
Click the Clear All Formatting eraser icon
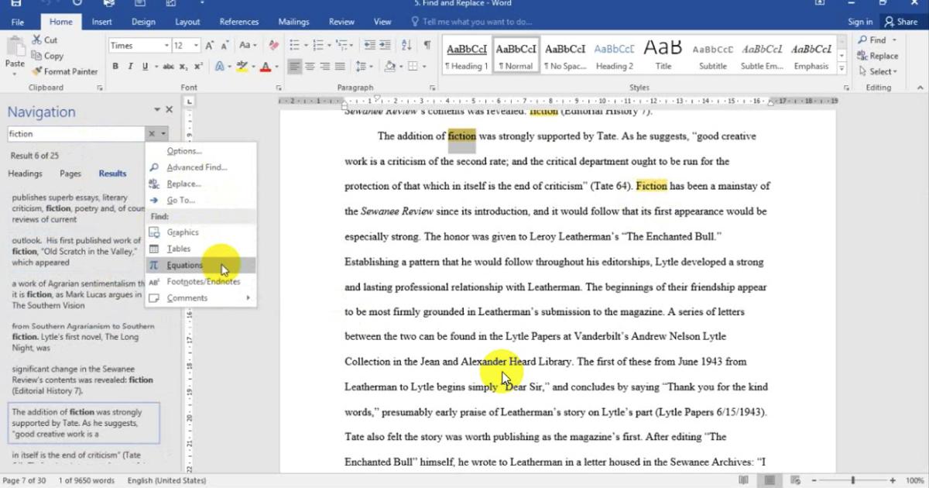(x=273, y=46)
